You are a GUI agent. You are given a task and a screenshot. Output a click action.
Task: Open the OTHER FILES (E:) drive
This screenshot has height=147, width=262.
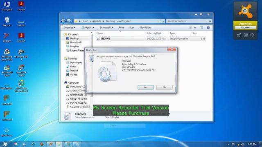(x=78, y=95)
